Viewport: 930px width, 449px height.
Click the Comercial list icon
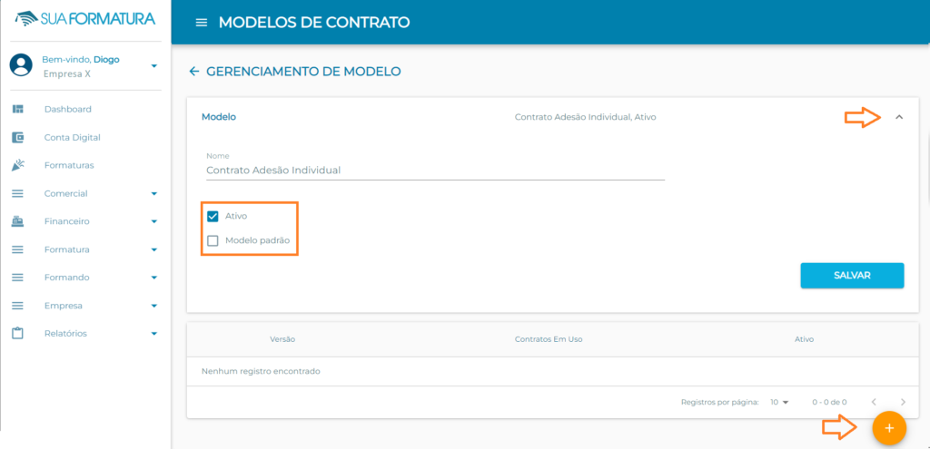point(18,194)
